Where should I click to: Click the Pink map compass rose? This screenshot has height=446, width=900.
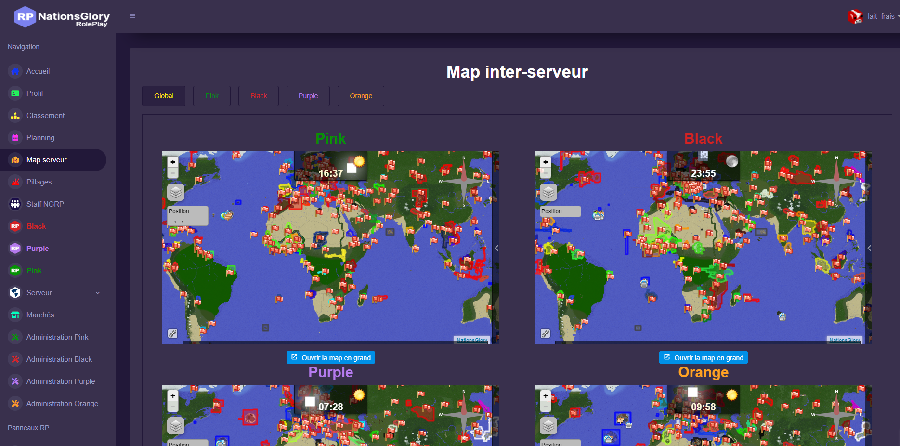(464, 181)
